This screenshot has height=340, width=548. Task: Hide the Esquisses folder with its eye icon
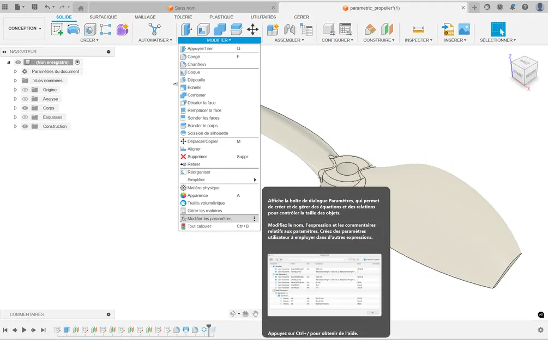click(25, 117)
